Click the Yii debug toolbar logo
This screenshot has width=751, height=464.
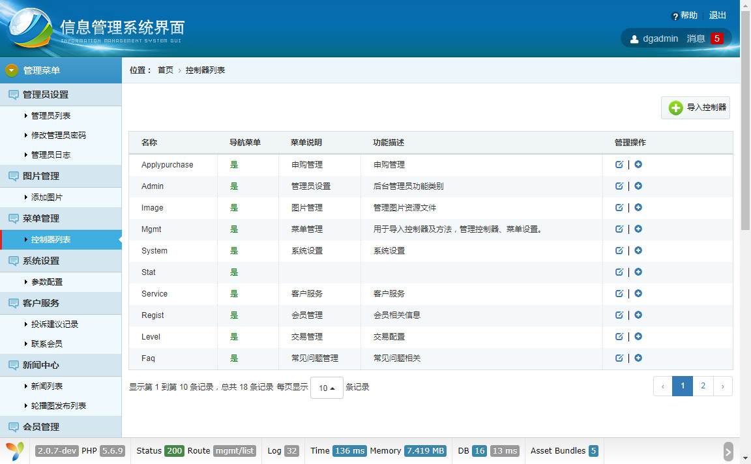pos(15,450)
